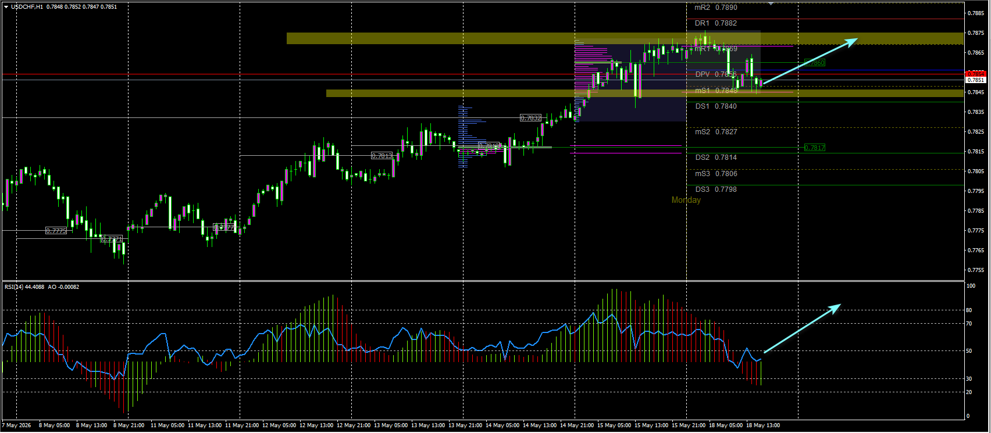This screenshot has height=433, width=991.
Task: Click the 0.7795 price axis label
Action: [975, 191]
